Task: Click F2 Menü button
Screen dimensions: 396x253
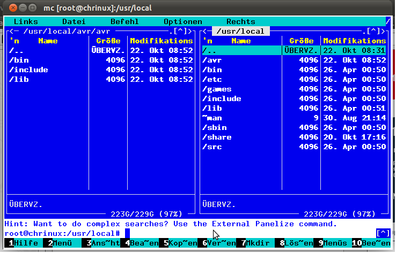Action: [x=62, y=243]
